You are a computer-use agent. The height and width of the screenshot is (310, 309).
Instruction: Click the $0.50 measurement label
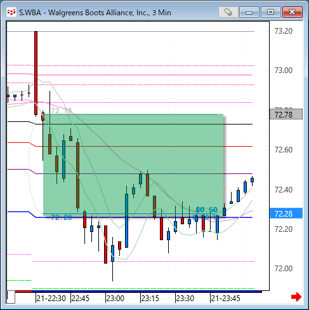pyautogui.click(x=206, y=210)
